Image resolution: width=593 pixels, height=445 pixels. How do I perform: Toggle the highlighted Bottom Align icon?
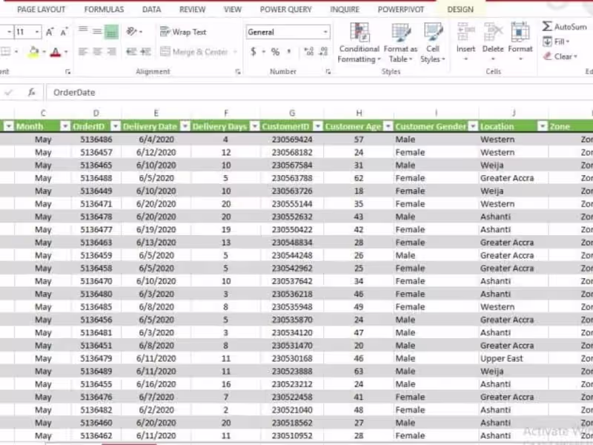coord(111,32)
